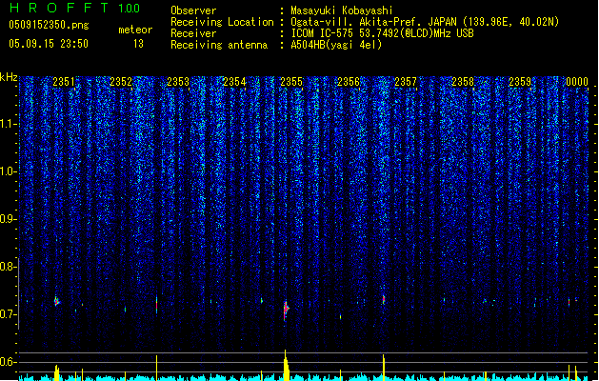Image resolution: width=599 pixels, height=381 pixels.
Task: Click the 2358 time label
Action: point(463,82)
